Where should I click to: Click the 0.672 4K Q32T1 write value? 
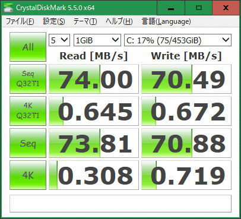coord(186,111)
